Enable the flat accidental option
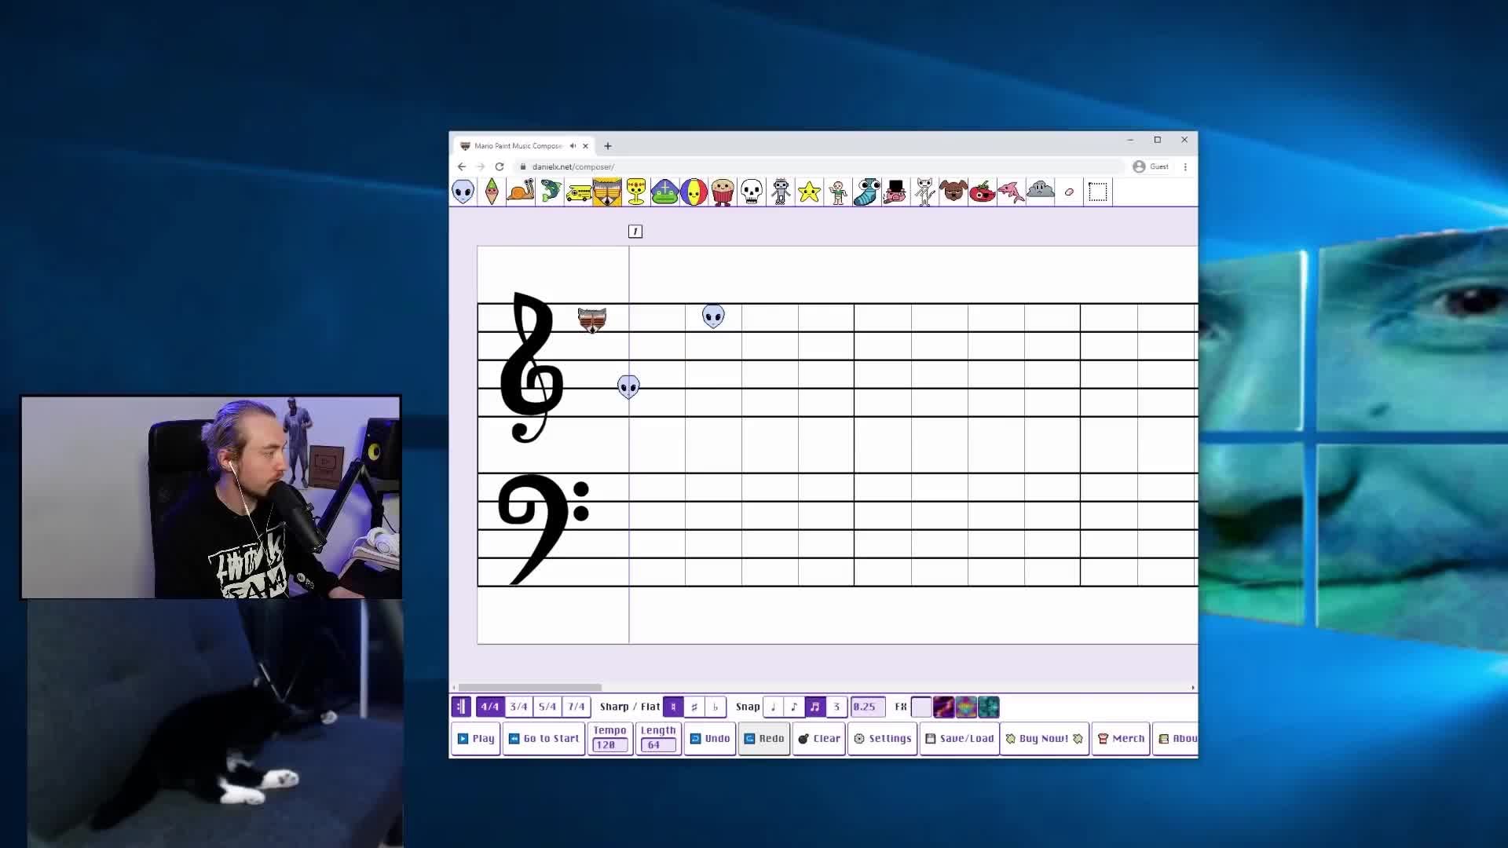 (716, 707)
